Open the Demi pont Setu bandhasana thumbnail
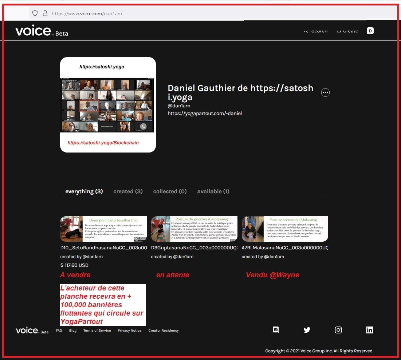The height and width of the screenshot is (360, 401). click(x=103, y=229)
